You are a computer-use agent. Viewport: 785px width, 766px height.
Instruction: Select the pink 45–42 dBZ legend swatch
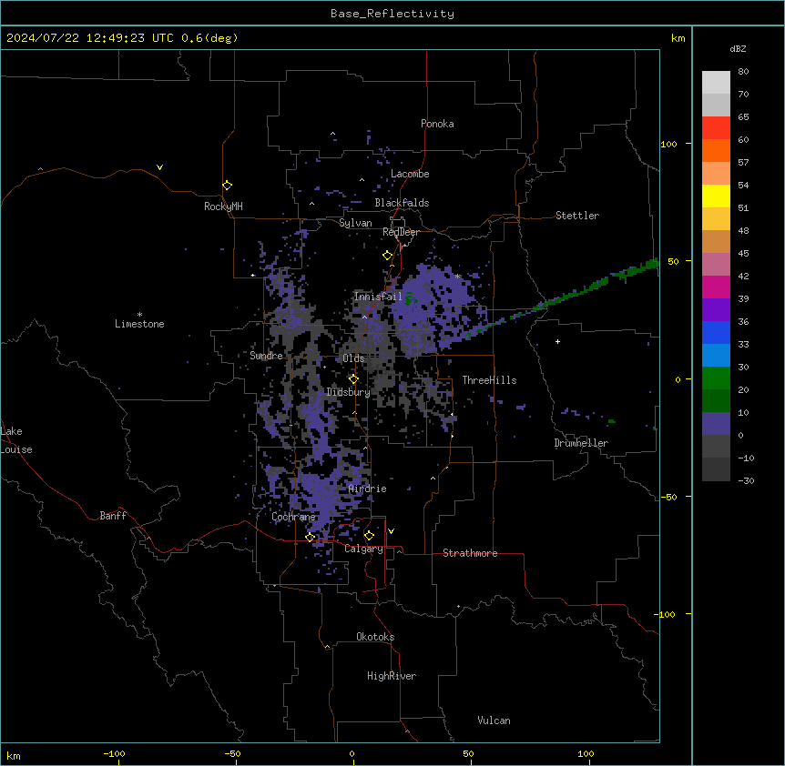716,265
